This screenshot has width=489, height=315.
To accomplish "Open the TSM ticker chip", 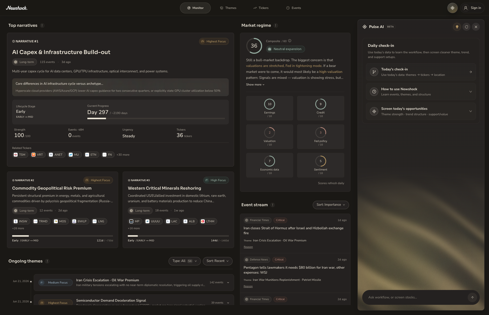I will pos(20,155).
